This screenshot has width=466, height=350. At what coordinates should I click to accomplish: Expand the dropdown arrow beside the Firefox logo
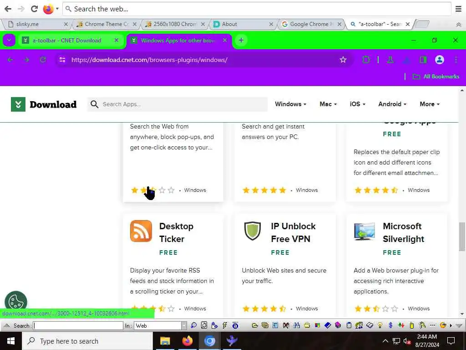point(57,9)
